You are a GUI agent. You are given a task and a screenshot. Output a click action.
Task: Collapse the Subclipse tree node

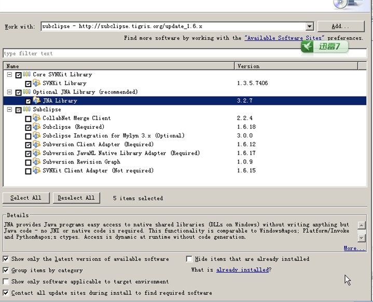(9, 109)
